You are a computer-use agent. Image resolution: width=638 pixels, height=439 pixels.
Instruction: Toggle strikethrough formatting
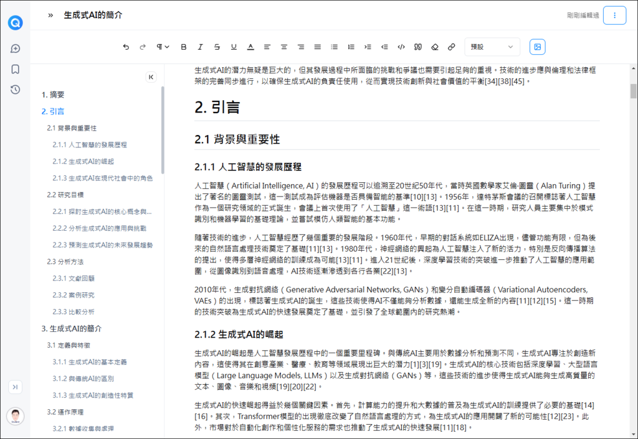click(216, 47)
